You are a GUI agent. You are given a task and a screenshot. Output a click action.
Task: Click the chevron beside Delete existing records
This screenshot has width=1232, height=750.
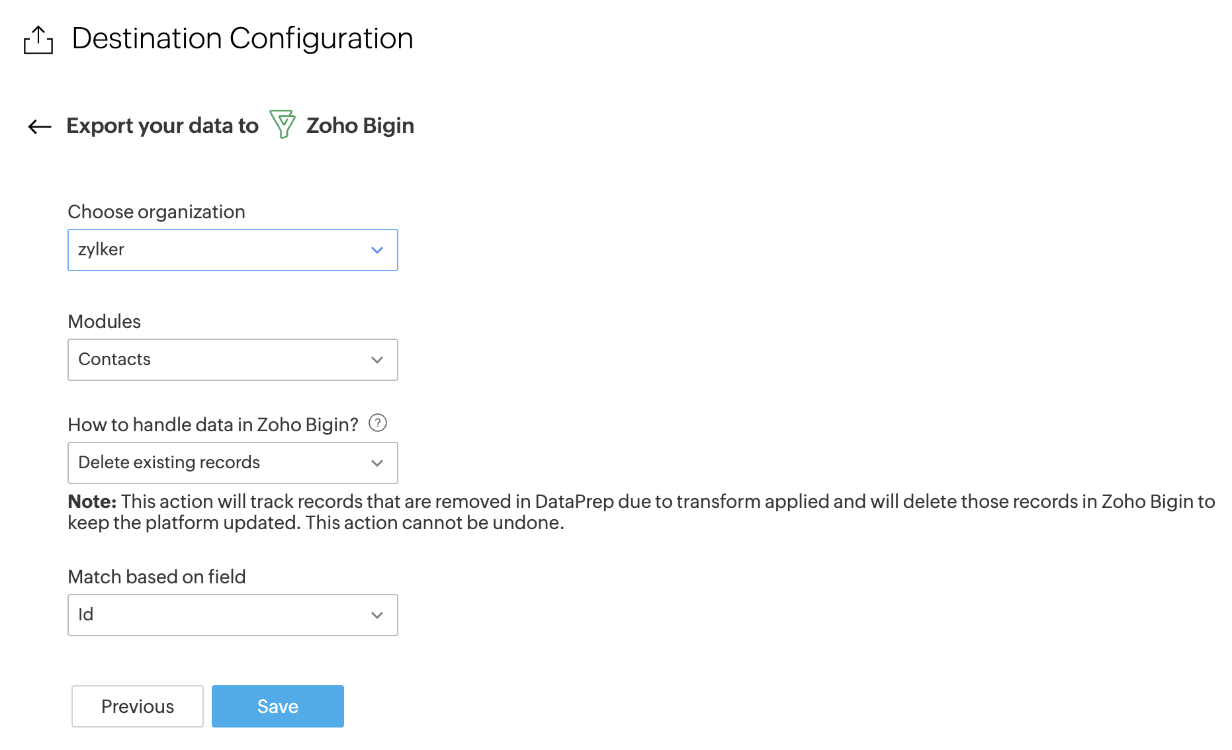click(377, 463)
